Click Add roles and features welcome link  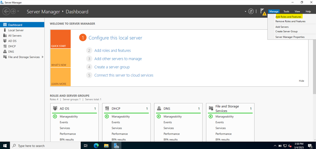tap(112, 50)
